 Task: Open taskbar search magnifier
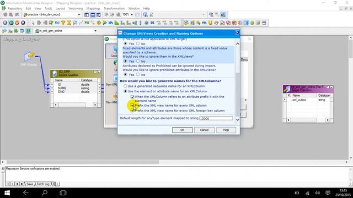[45, 193]
